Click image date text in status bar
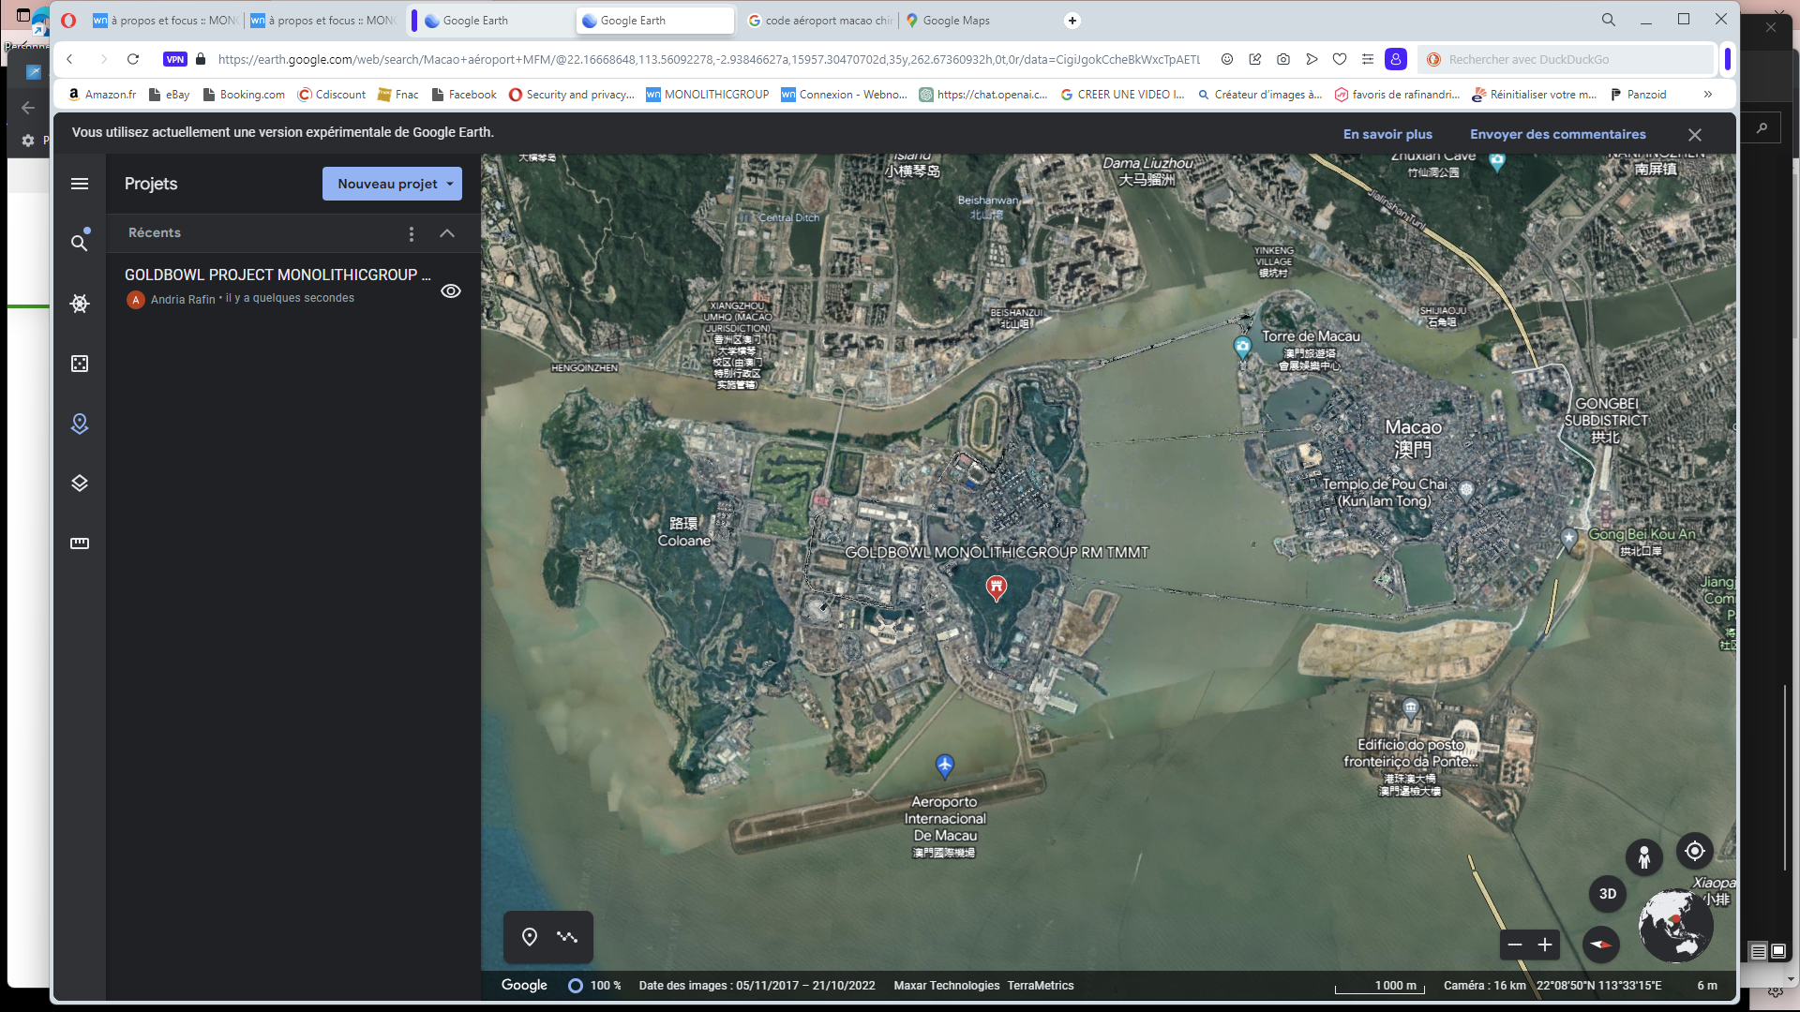Viewport: 1800px width, 1012px height. (x=757, y=985)
